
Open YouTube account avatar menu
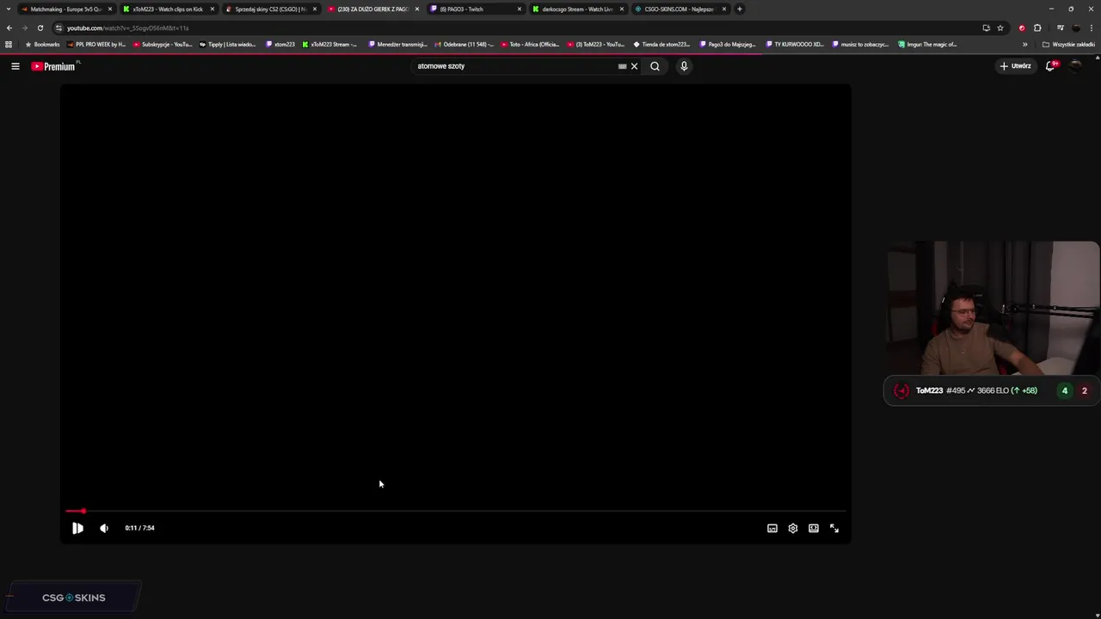pyautogui.click(x=1075, y=66)
